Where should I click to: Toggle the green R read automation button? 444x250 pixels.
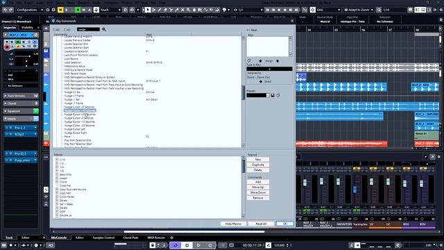pyautogui.click(x=78, y=10)
